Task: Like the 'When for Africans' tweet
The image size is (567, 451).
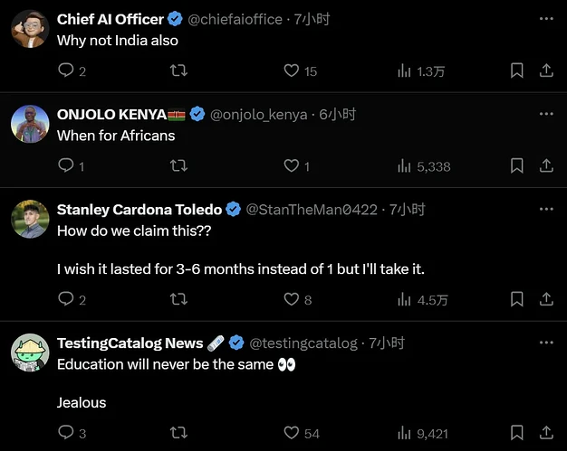Action: pos(292,165)
